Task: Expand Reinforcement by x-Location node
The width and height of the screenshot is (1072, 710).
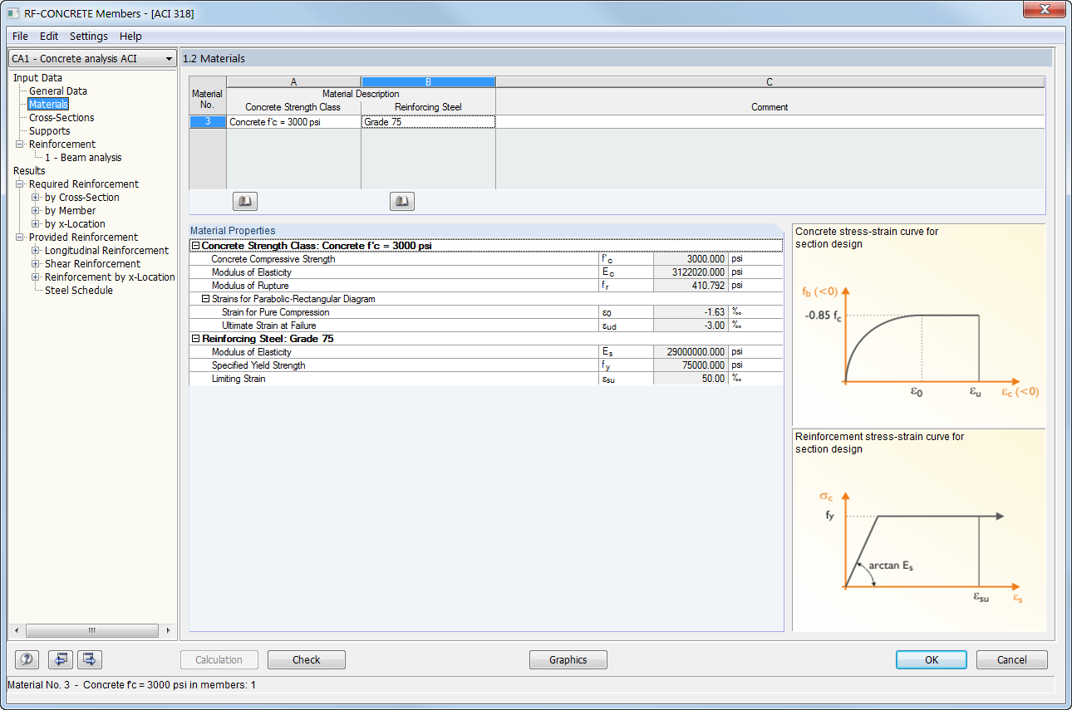Action: (x=36, y=277)
